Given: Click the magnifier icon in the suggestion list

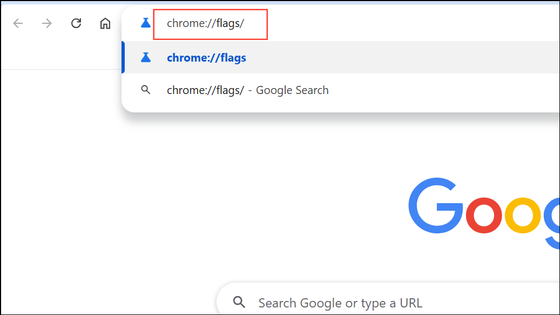Looking at the screenshot, I should tap(145, 90).
